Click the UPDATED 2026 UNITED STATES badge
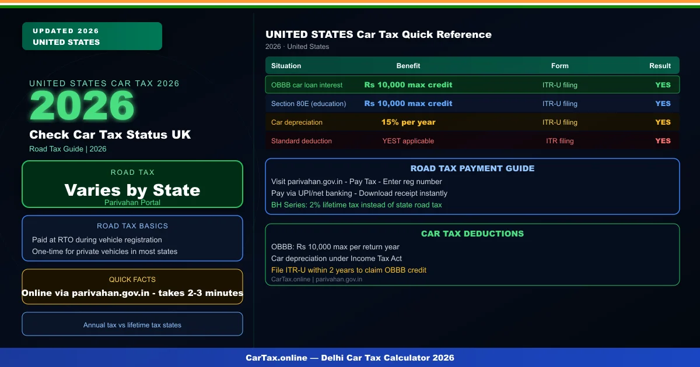Image resolution: width=700 pixels, height=367 pixels. coord(92,36)
